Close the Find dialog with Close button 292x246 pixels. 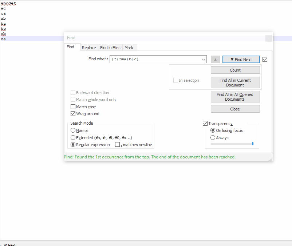point(235,109)
